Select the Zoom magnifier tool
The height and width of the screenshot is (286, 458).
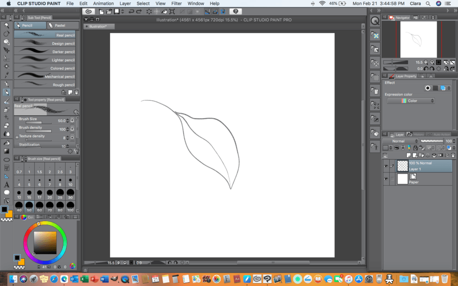tap(7, 25)
